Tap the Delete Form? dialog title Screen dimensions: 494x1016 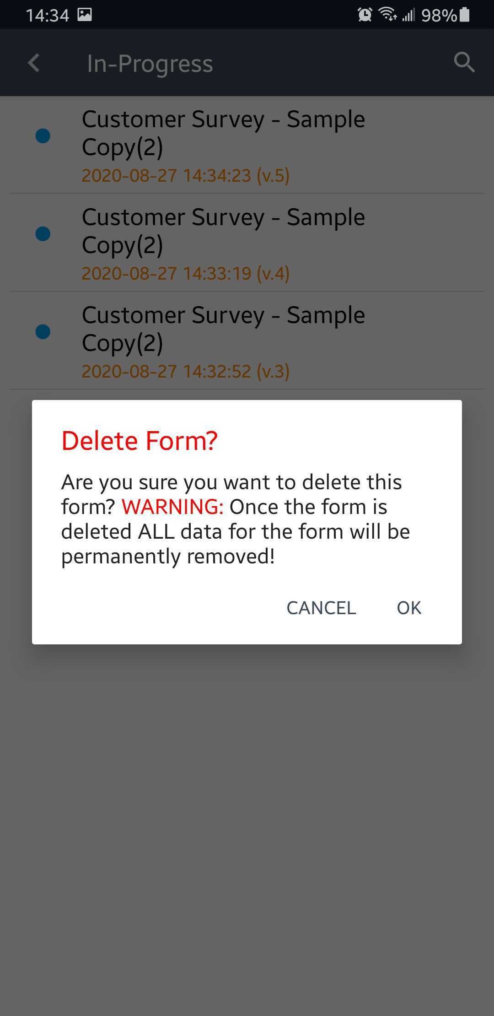tap(139, 440)
